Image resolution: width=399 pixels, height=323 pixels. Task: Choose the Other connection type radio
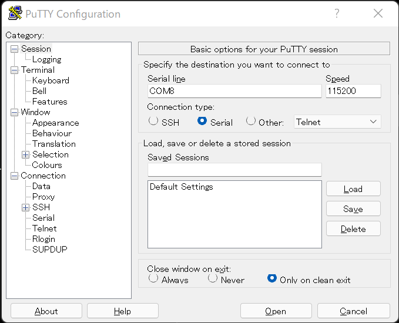pos(251,121)
